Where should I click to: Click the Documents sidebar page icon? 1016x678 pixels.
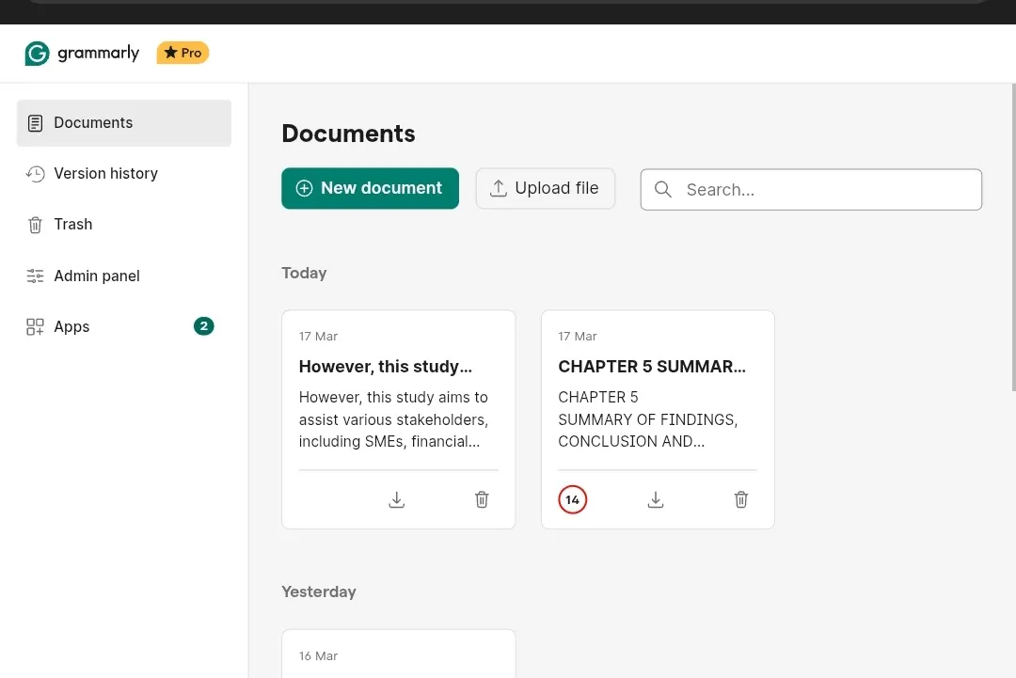(x=35, y=123)
